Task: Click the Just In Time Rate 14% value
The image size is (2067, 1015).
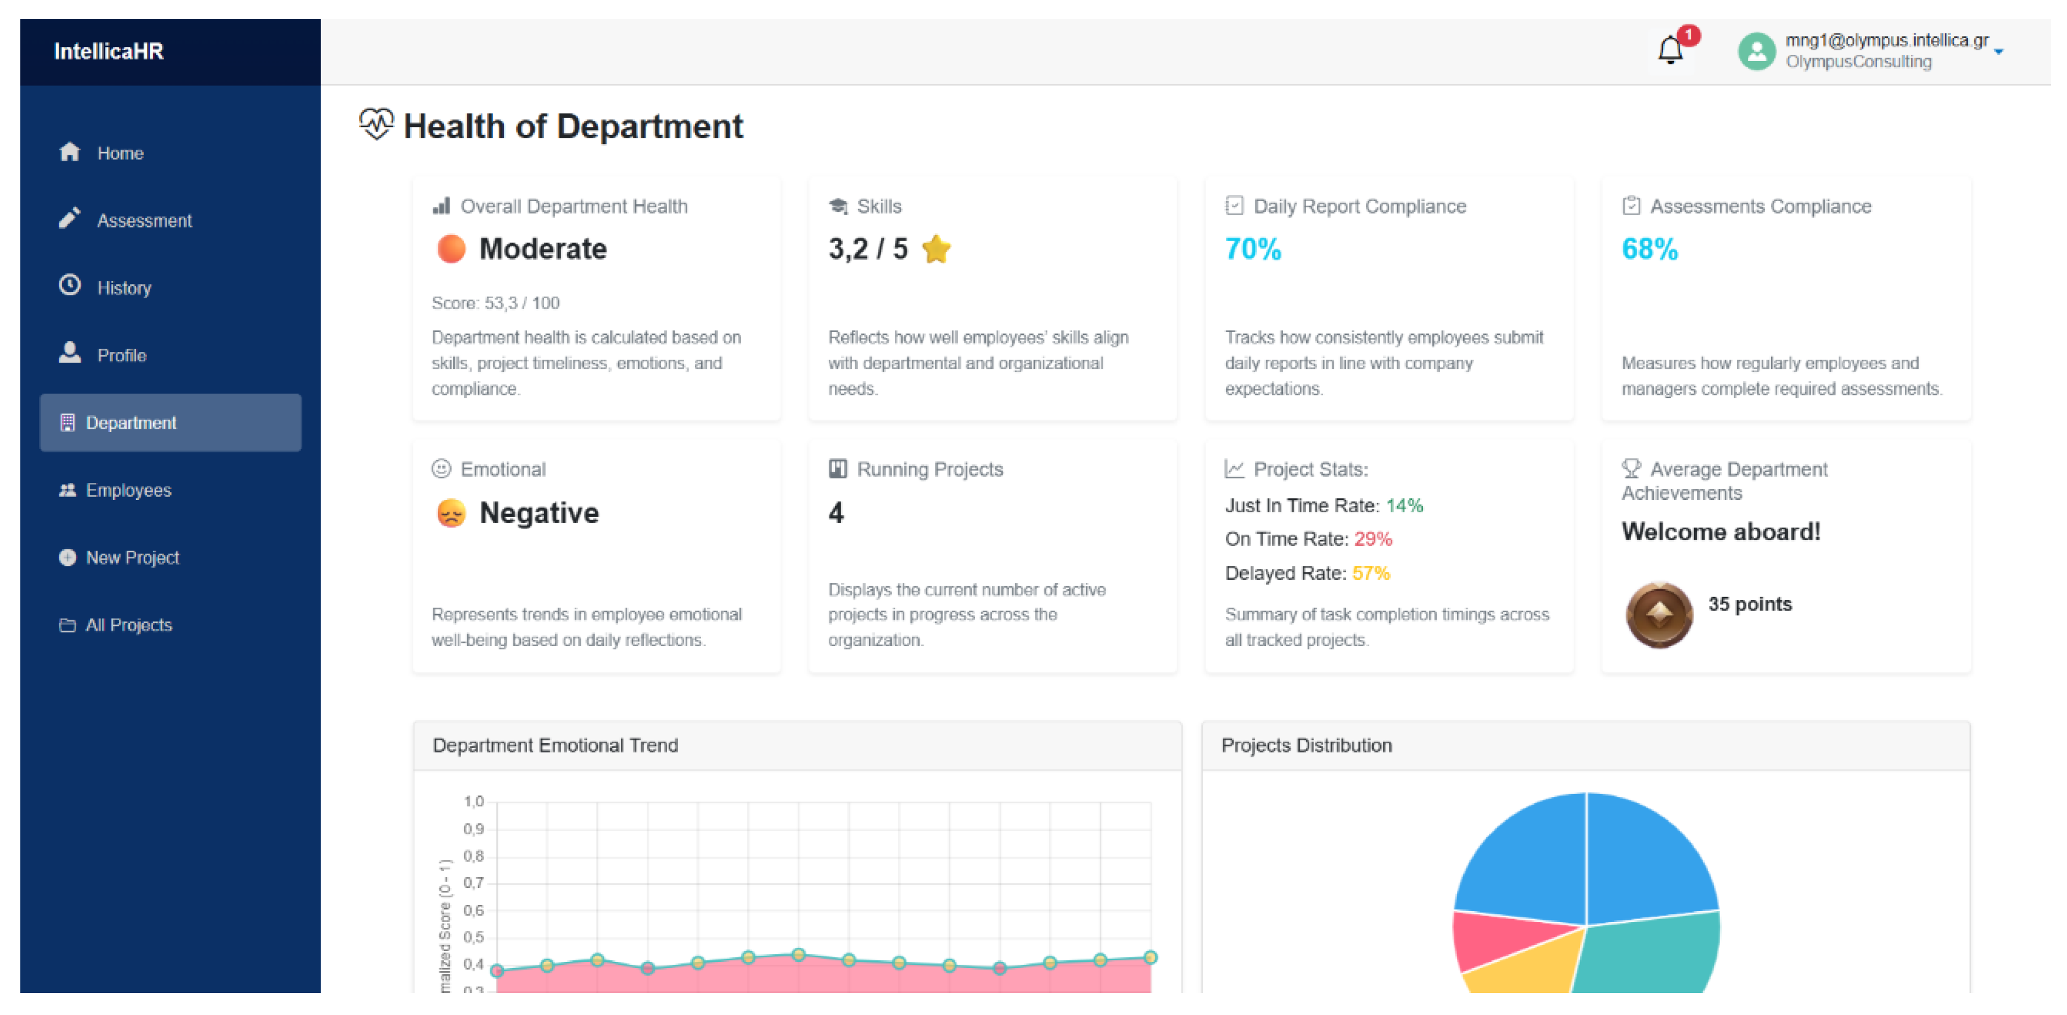Action: point(1404,506)
